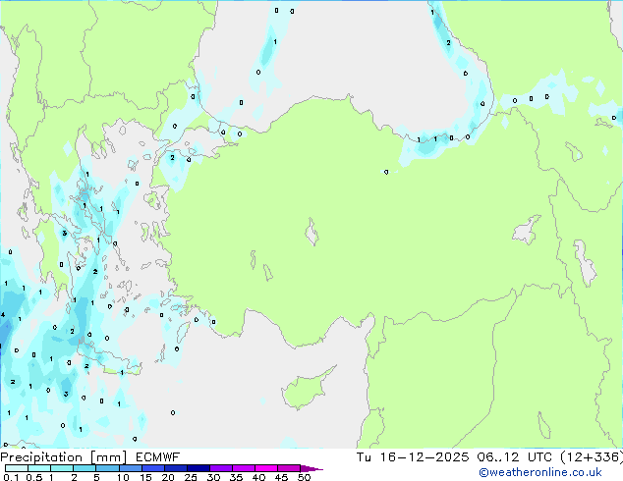623x481 pixels.
Task: Pick the 35–40 mm violet legend swatch
Action: tap(243, 468)
